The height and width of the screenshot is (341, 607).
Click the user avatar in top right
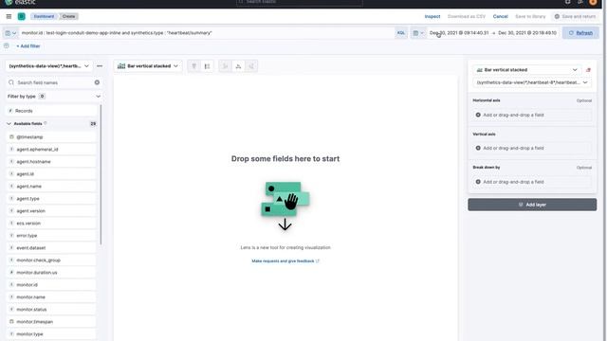click(x=593, y=2)
